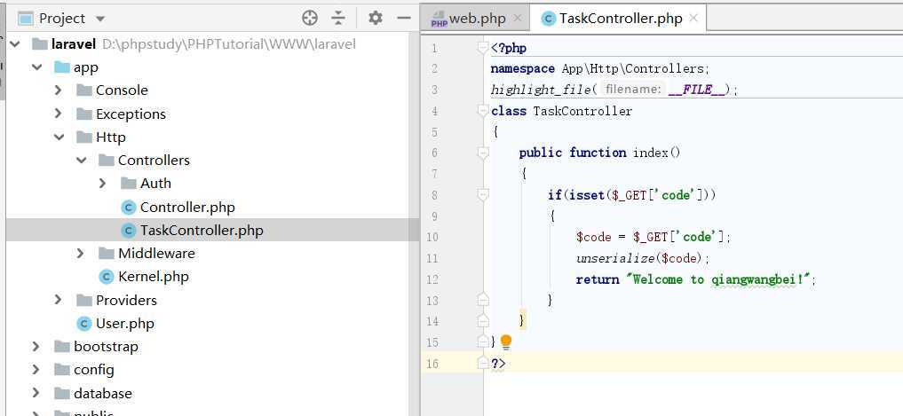
Task: Click the bootstrap folder icon
Action: (62, 347)
